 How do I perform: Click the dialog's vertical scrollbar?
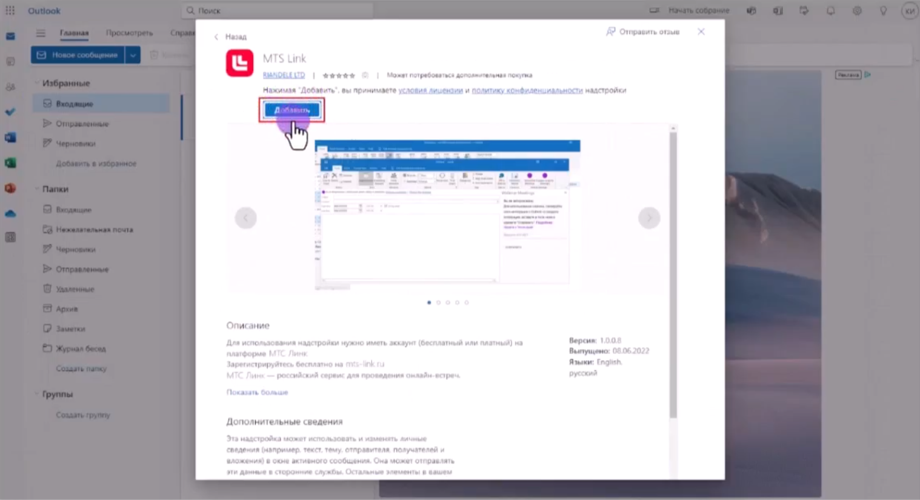[673, 276]
